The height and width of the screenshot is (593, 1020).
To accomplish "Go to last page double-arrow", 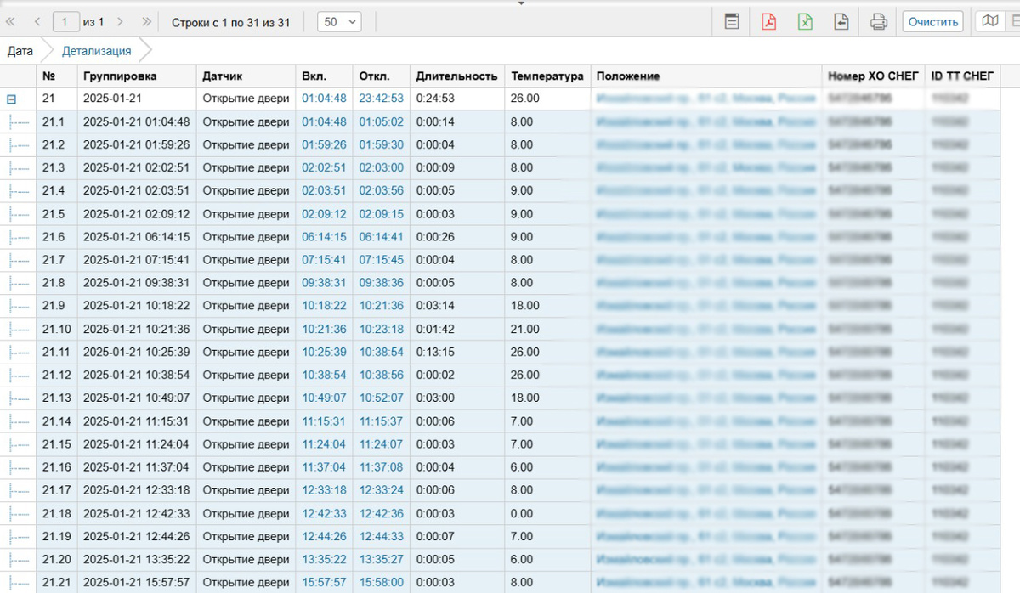I will pos(146,22).
